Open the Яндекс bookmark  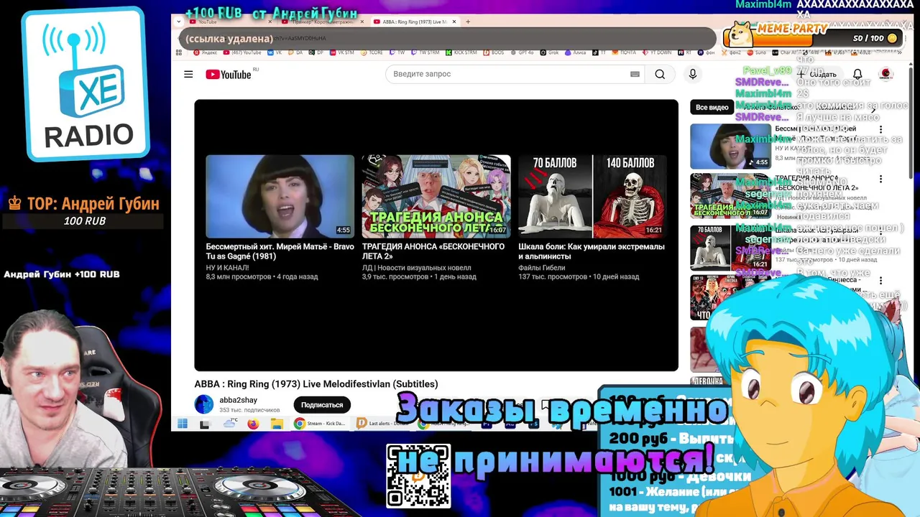[205, 52]
